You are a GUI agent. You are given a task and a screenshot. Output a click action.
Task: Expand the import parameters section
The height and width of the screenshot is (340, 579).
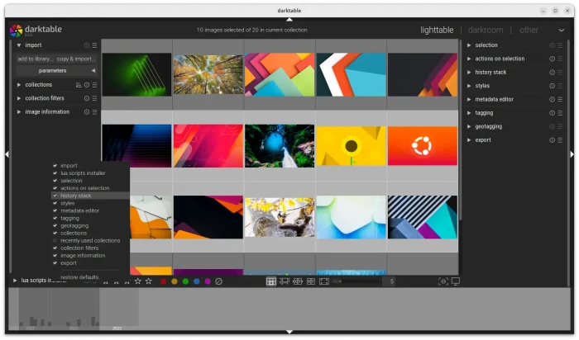56,71
